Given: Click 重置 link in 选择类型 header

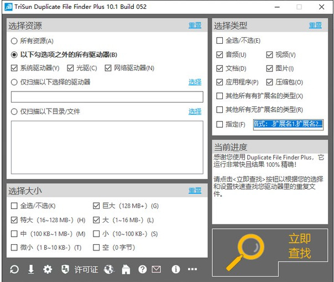Looking at the screenshot, I should coord(315,25).
